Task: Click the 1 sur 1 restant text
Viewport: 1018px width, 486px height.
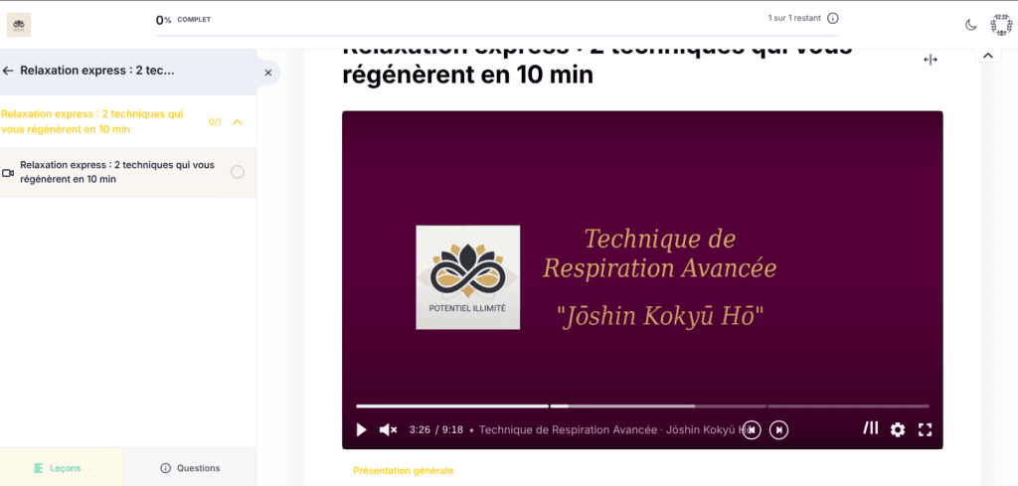Action: coord(795,18)
